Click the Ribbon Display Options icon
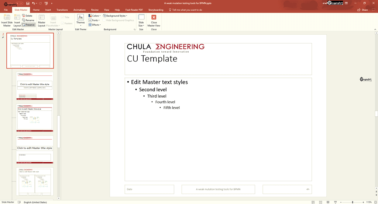This screenshot has width=378, height=204. (x=346, y=3)
